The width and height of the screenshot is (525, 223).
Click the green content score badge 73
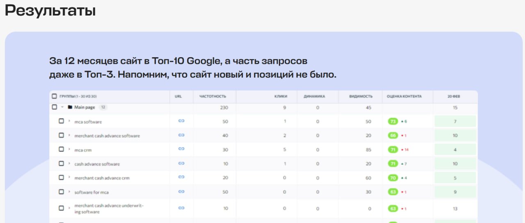coord(393,121)
